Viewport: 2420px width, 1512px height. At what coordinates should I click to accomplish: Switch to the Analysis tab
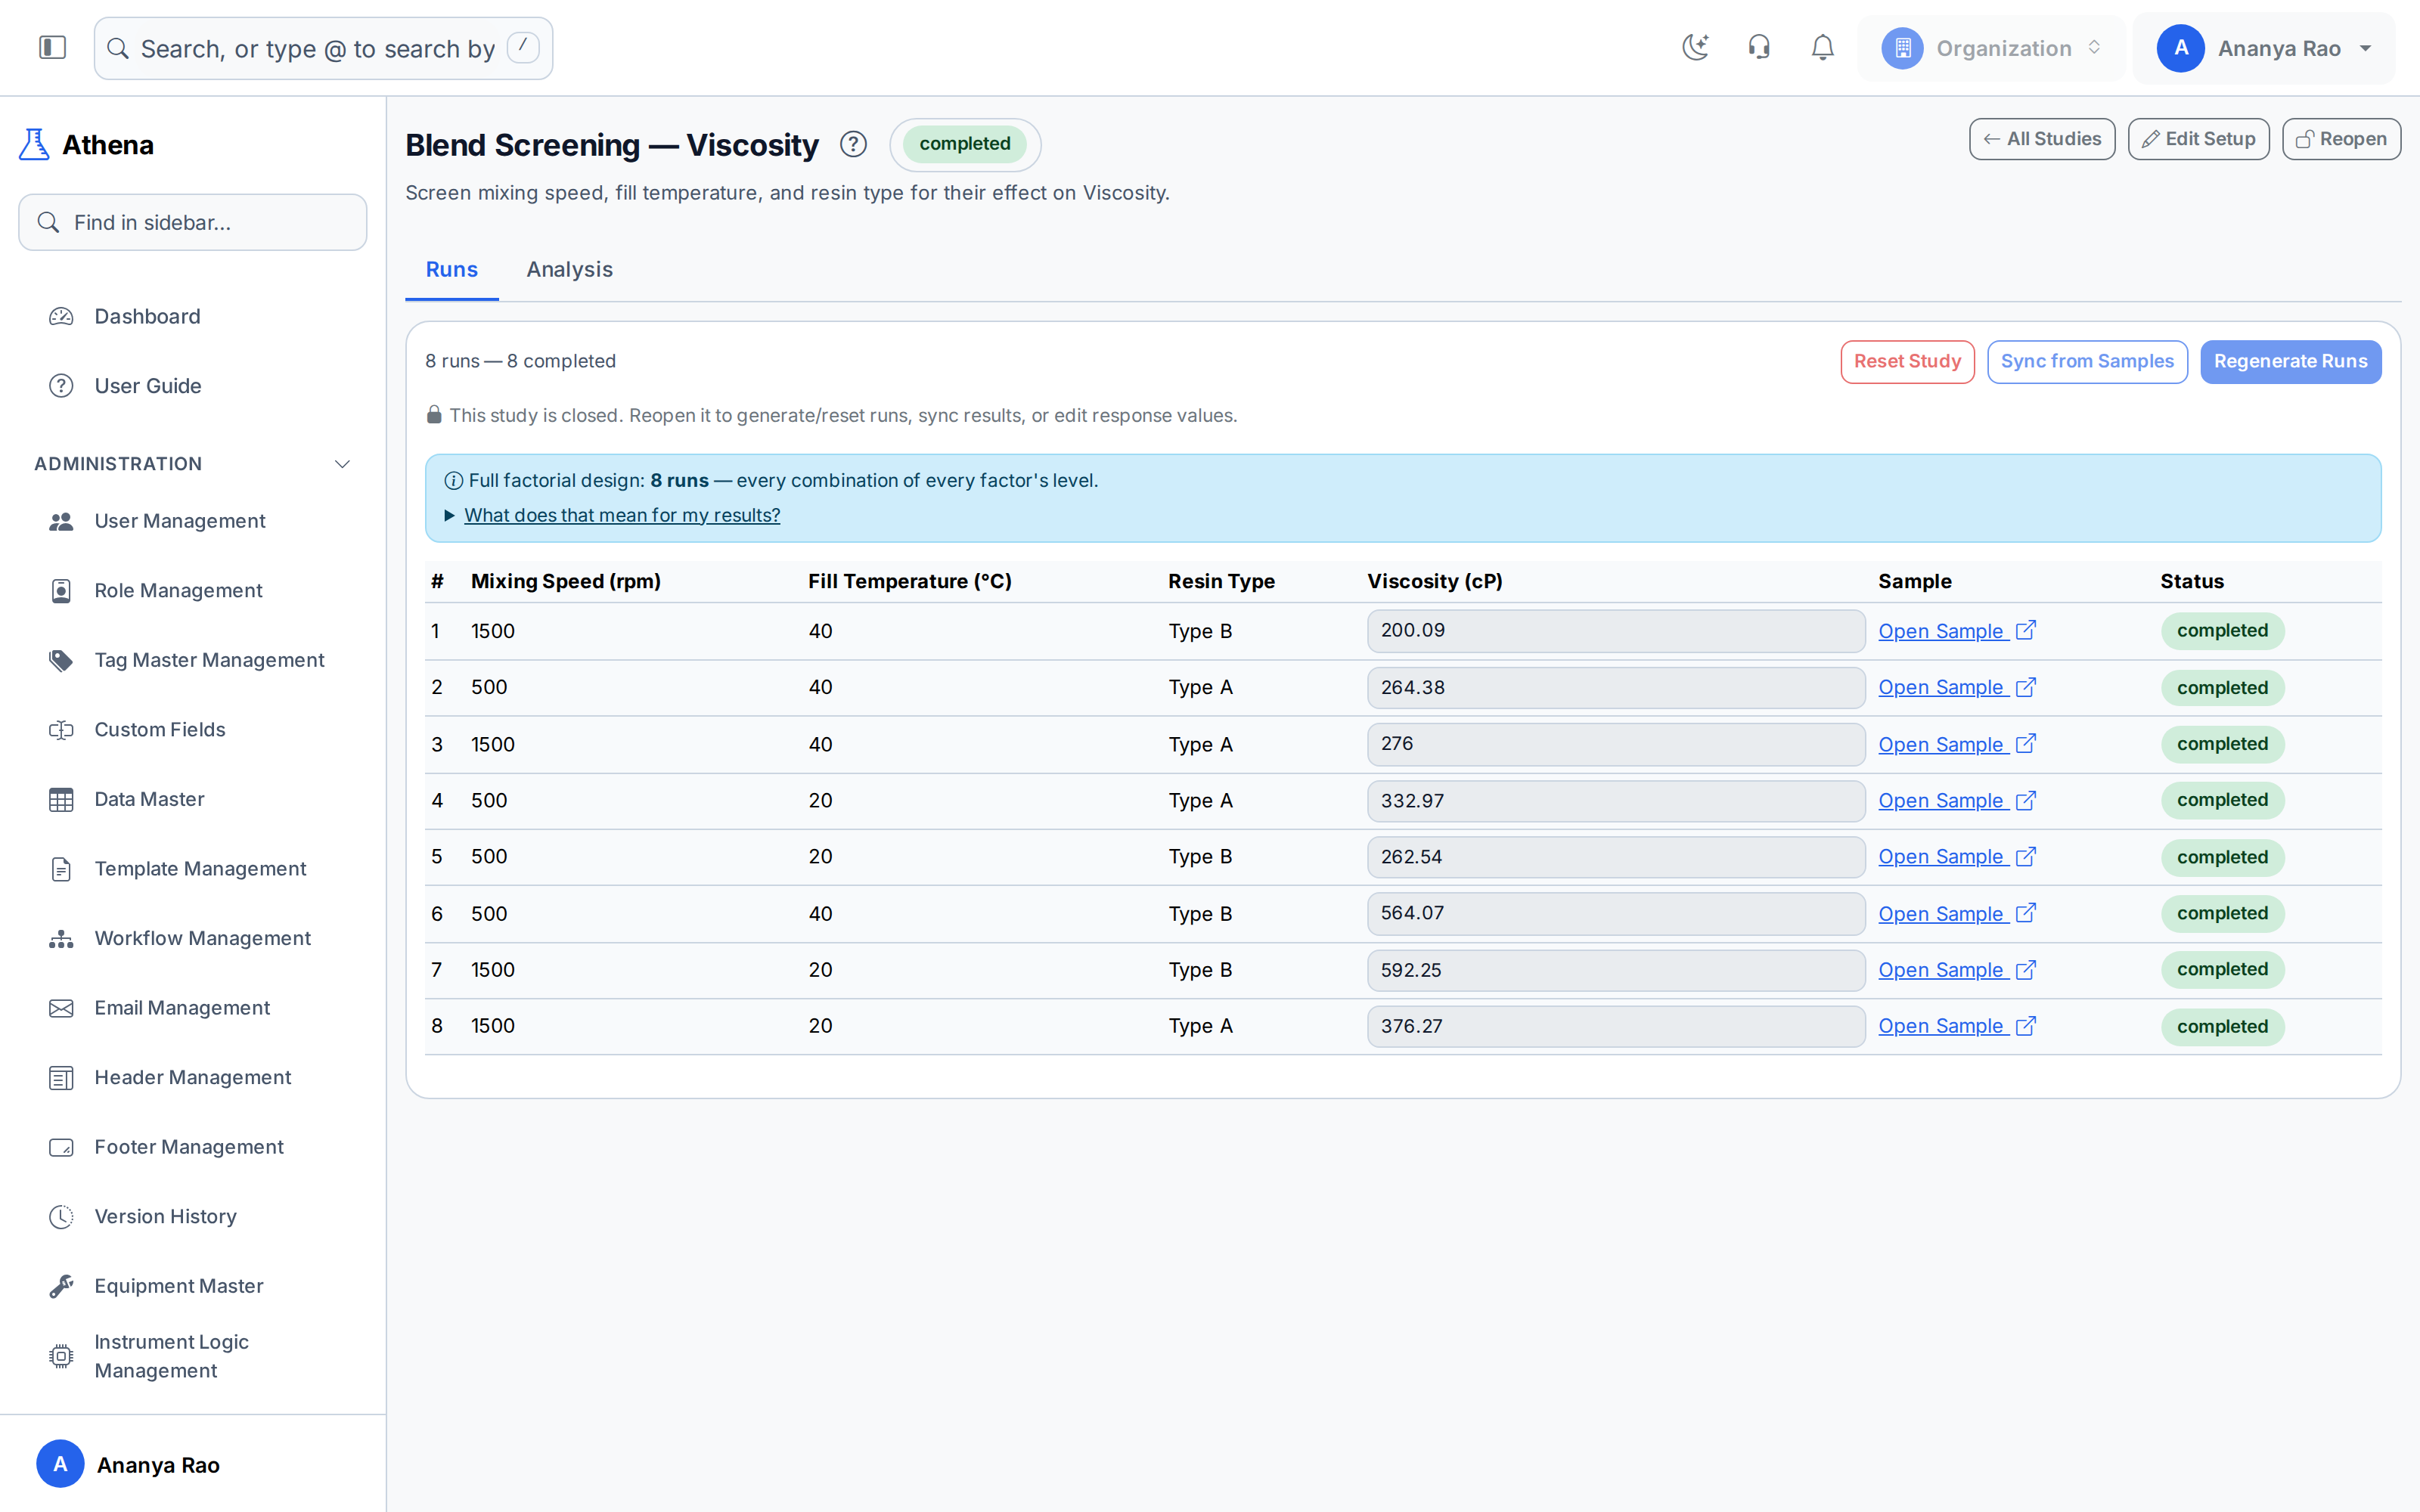569,269
